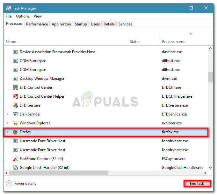Click the End task button
217x195 pixels.
(197, 184)
